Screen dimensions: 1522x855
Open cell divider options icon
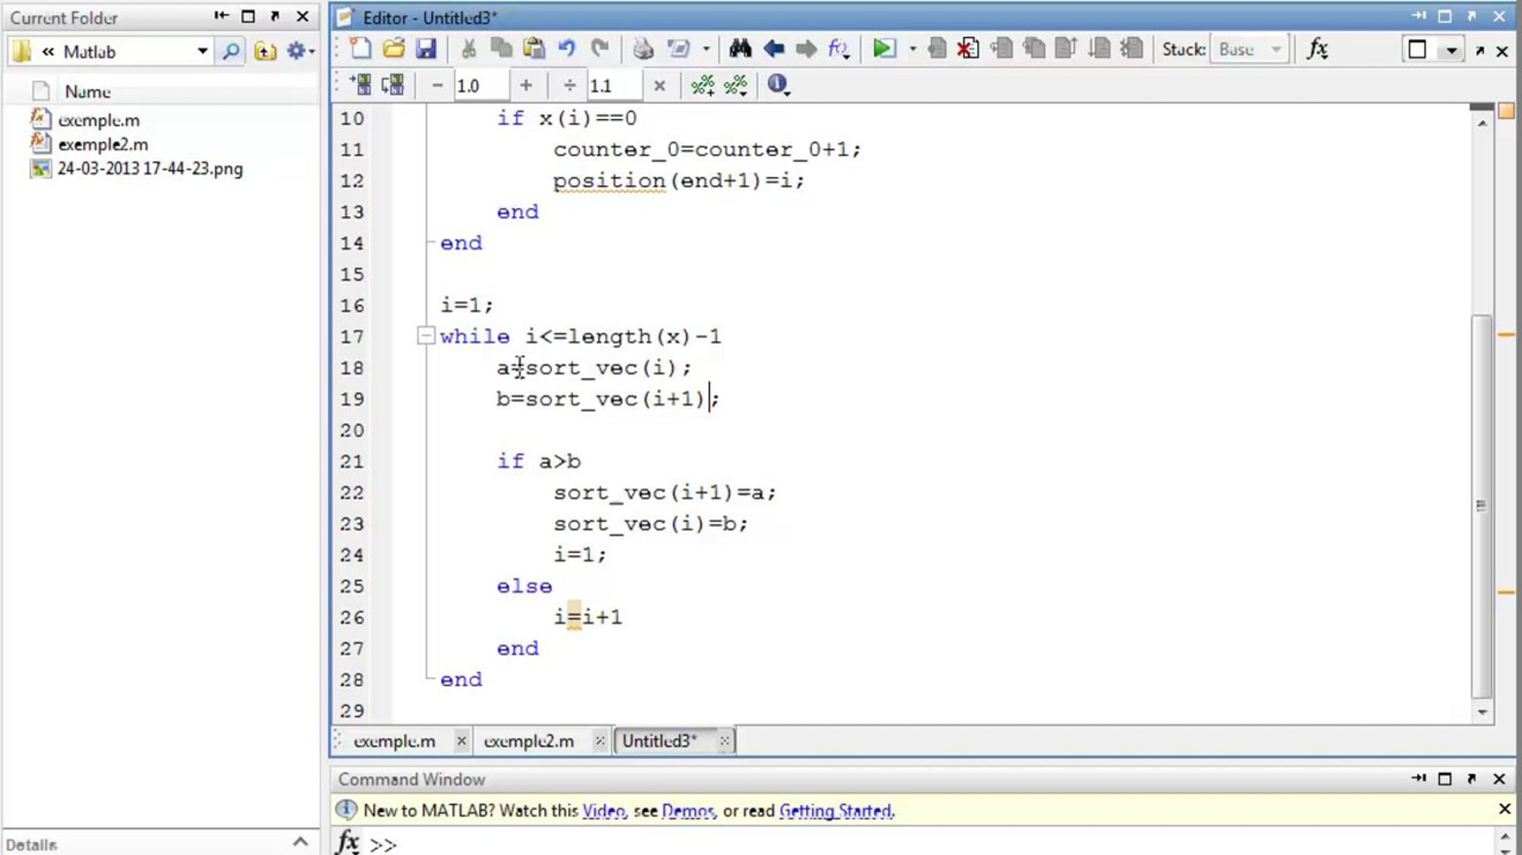coord(736,85)
